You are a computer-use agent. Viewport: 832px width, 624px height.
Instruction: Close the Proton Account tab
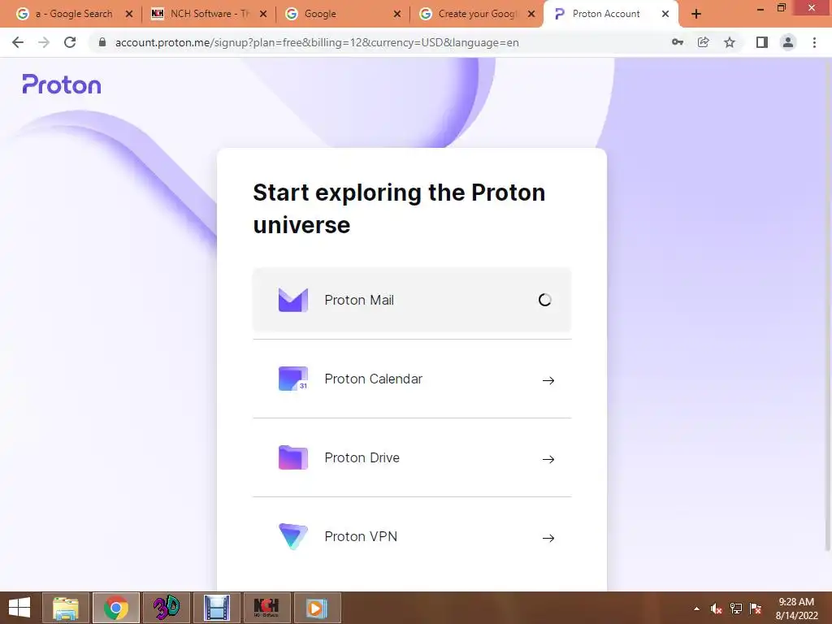[665, 15]
